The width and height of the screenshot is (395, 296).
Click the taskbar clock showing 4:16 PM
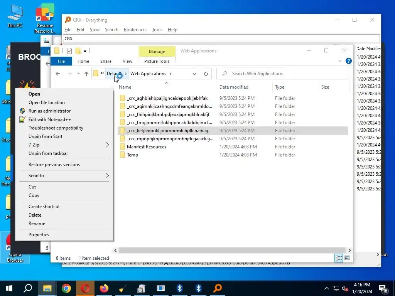click(362, 288)
